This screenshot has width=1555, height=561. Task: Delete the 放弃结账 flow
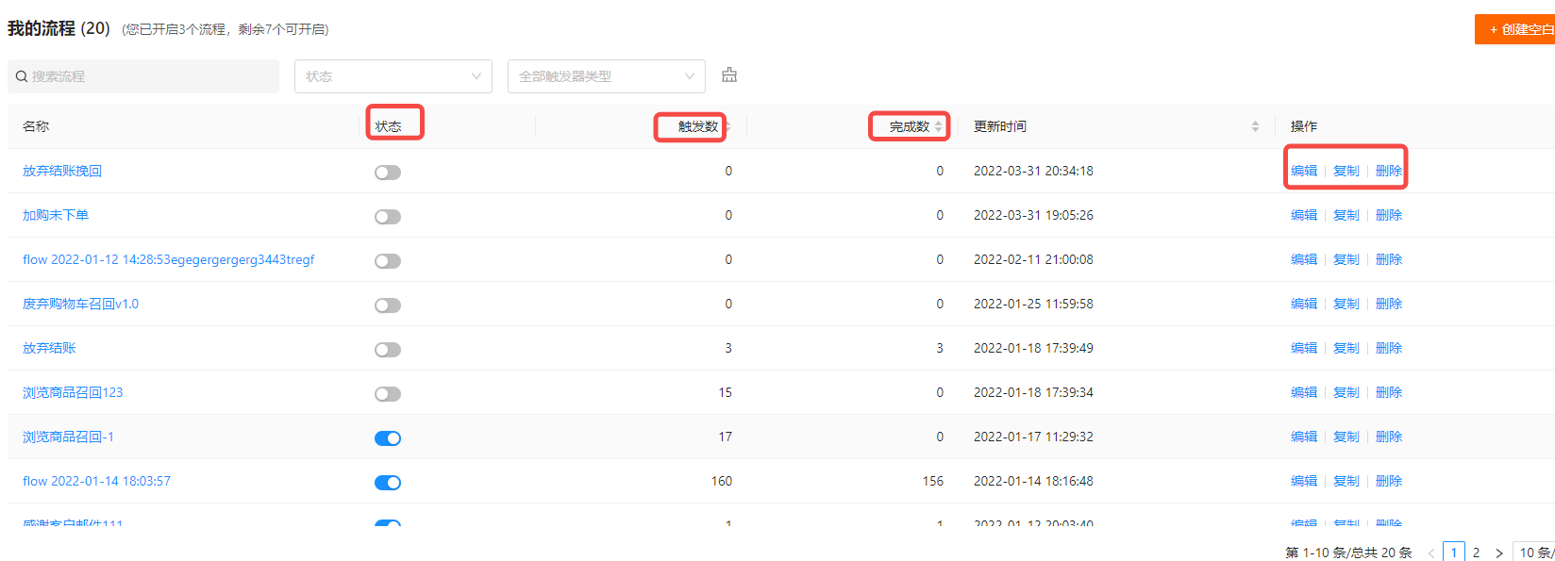pyautogui.click(x=1389, y=348)
